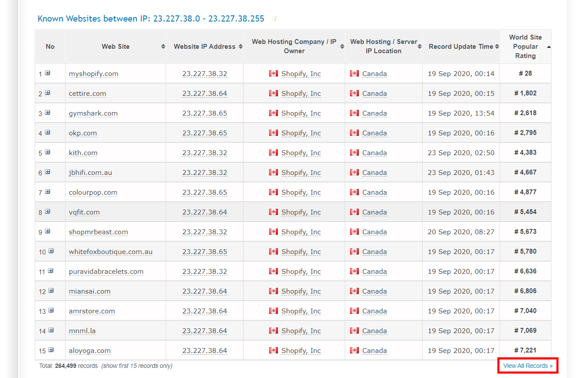The width and height of the screenshot is (584, 378).
Task: Expand row 12 details for miansai.com
Action: [51, 291]
